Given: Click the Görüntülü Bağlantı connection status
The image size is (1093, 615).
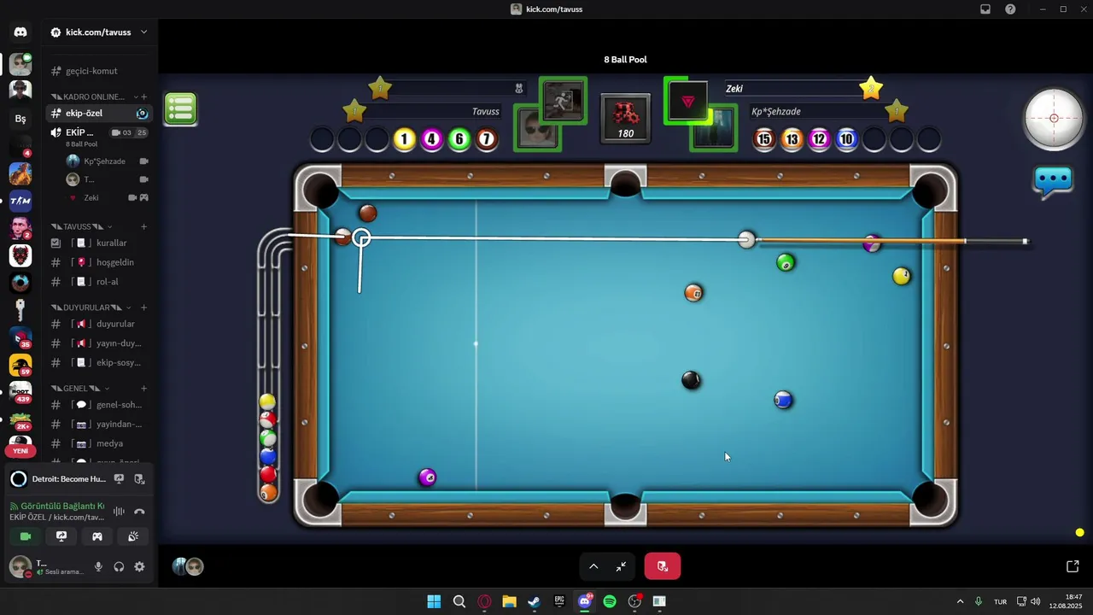Looking at the screenshot, I should tap(57, 506).
